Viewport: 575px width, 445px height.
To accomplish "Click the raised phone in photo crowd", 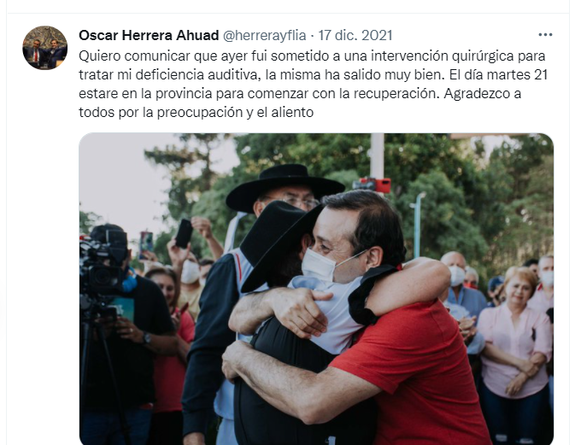I will tap(184, 233).
